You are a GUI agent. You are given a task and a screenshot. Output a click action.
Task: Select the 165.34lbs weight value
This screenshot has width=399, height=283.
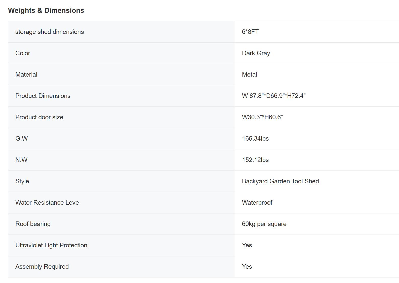click(255, 139)
